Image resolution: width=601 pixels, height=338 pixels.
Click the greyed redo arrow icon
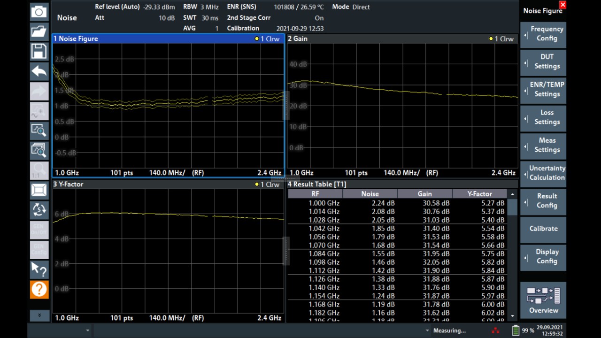point(39,91)
